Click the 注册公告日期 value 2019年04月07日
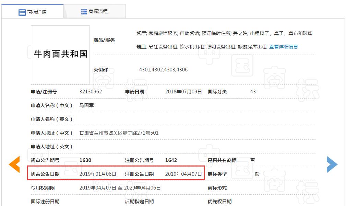The height and width of the screenshot is (206, 346). coord(183,174)
